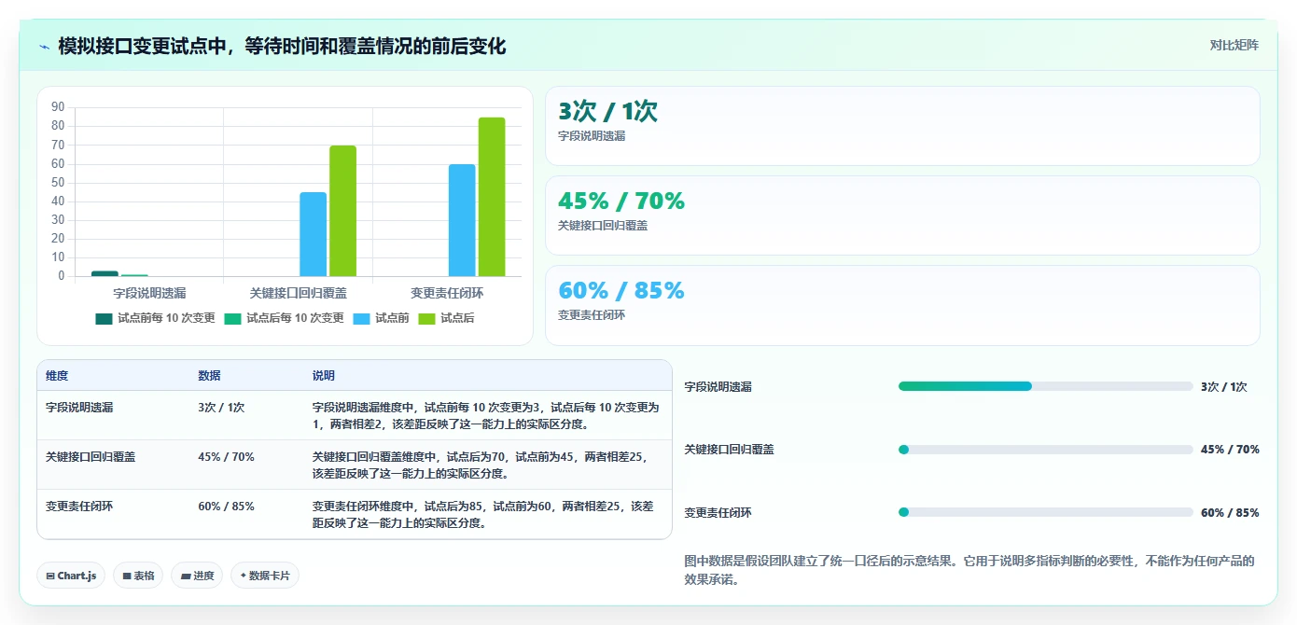
Task: Toggle the green 试点后 legend swatch
Action: click(426, 318)
